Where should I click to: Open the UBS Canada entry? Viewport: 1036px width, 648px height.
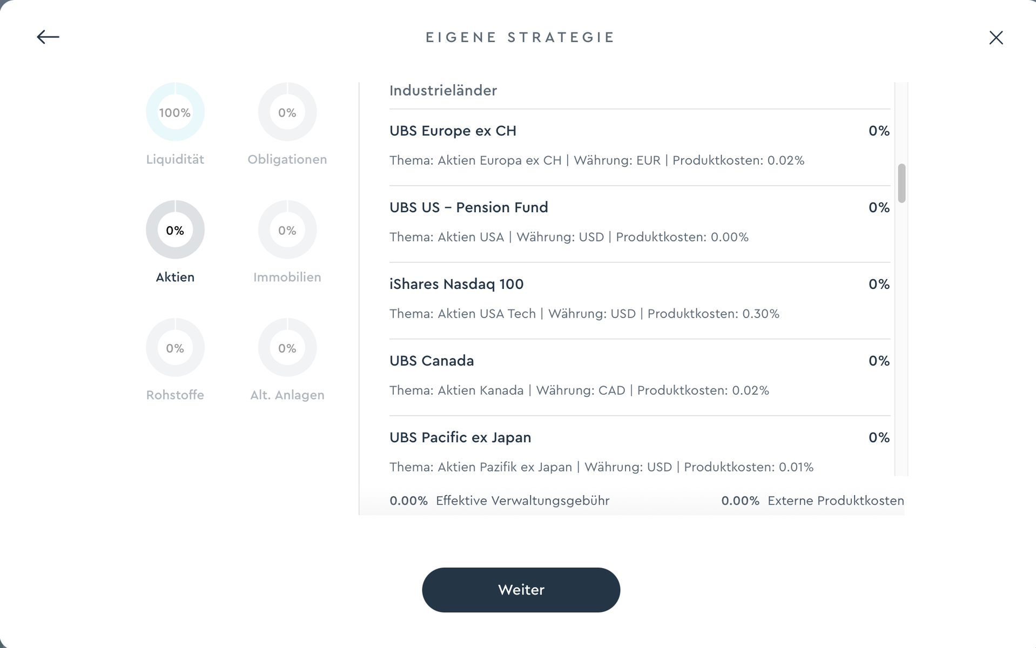(640, 377)
